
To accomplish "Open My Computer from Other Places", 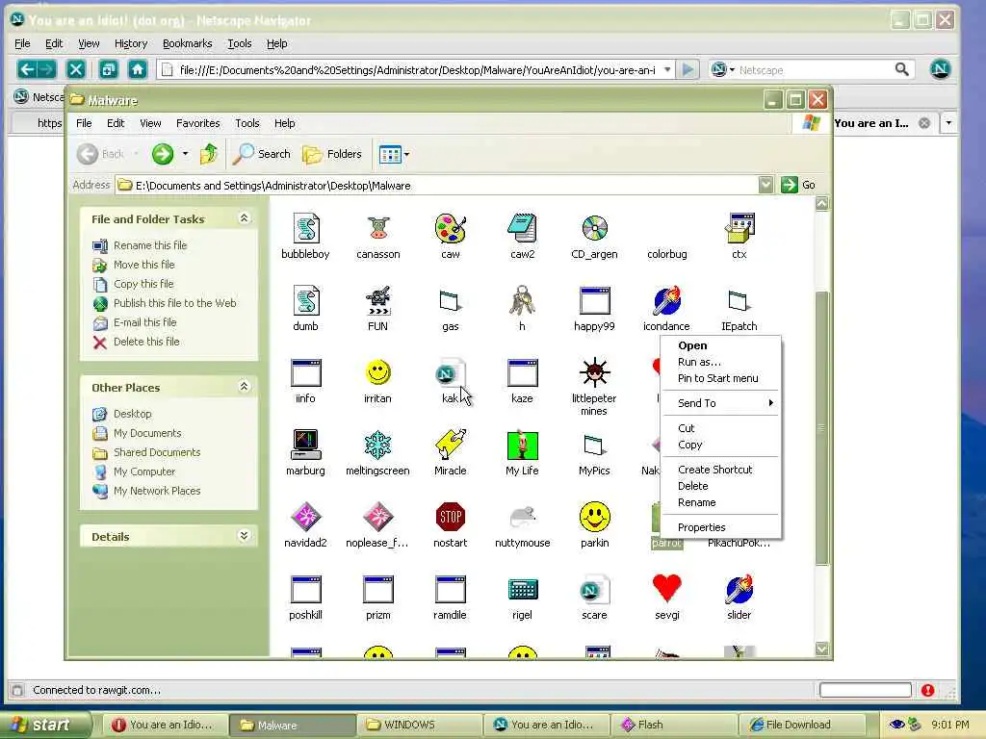I will coord(144,471).
